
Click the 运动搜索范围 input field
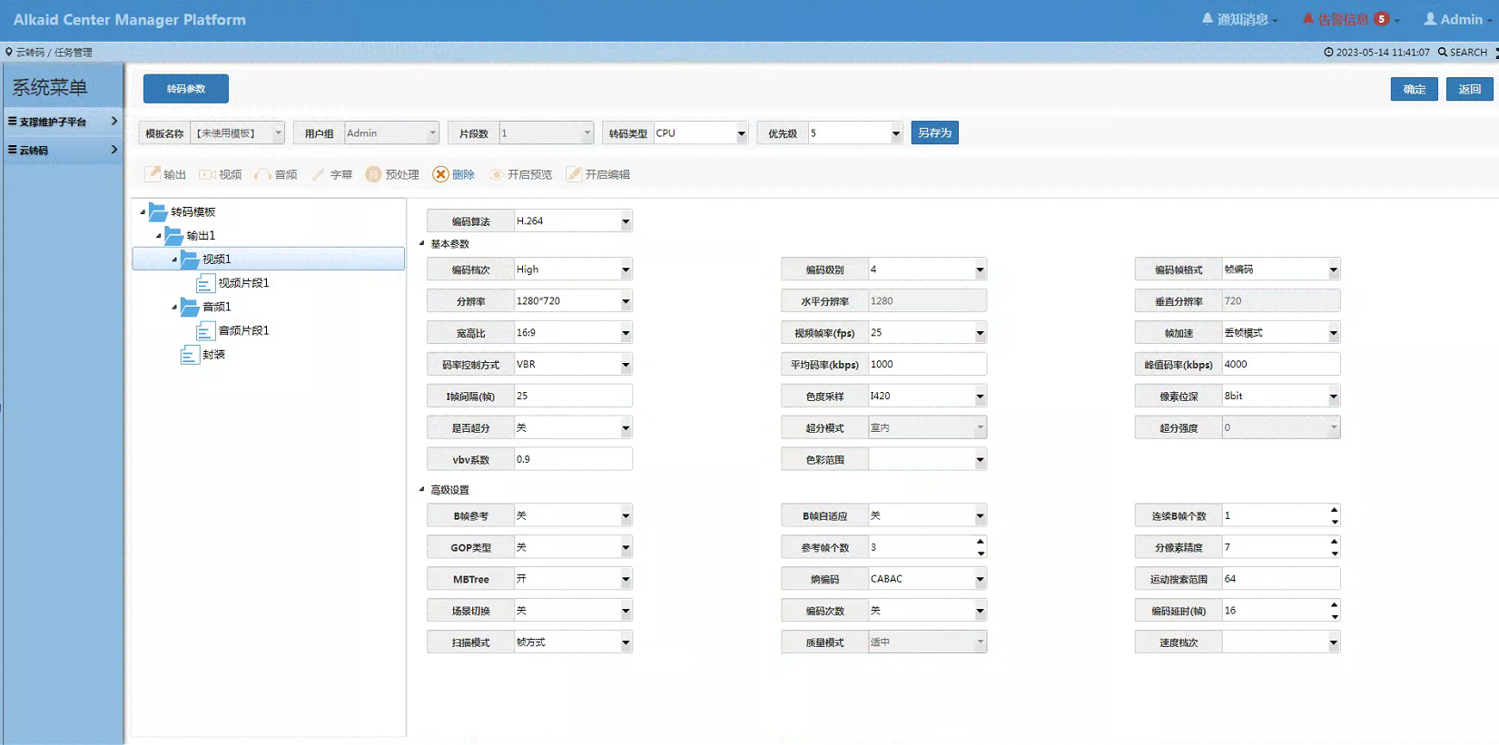(1280, 578)
